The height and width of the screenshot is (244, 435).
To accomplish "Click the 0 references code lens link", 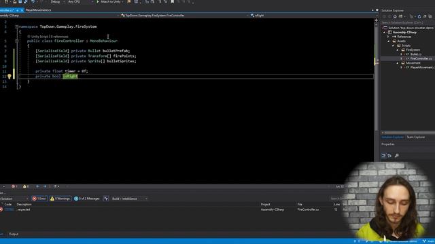I will click(59, 37).
